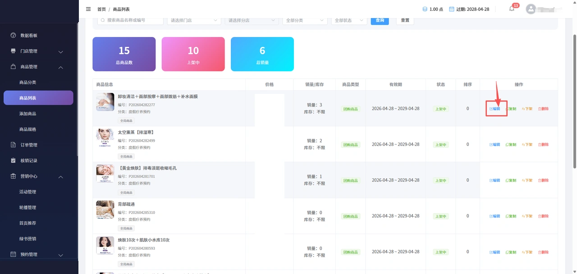Image resolution: width=577 pixels, height=274 pixels.
Task: Click the expiry date calendar icon
Action: (x=452, y=9)
